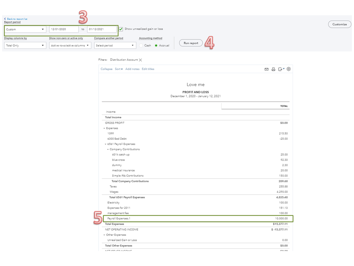This screenshot has height=266, width=354.
Task: Collapse the Company Contributions subgroup
Action: (x=108, y=150)
